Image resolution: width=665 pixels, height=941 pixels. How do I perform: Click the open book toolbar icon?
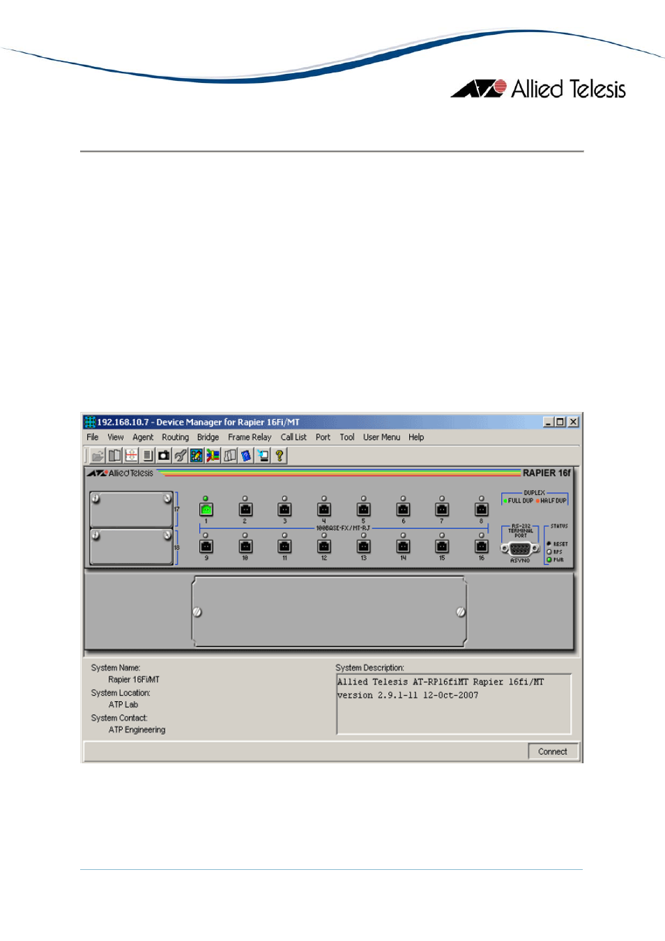point(114,456)
